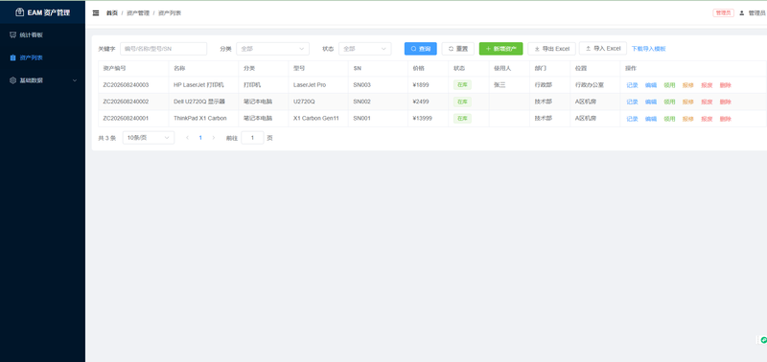767x362 pixels.
Task: Click 报废 for ThinkPad X1 Carbon
Action: coord(707,119)
